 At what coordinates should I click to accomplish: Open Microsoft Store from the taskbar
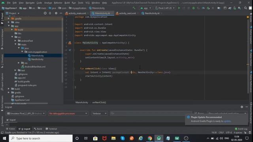point(95,138)
